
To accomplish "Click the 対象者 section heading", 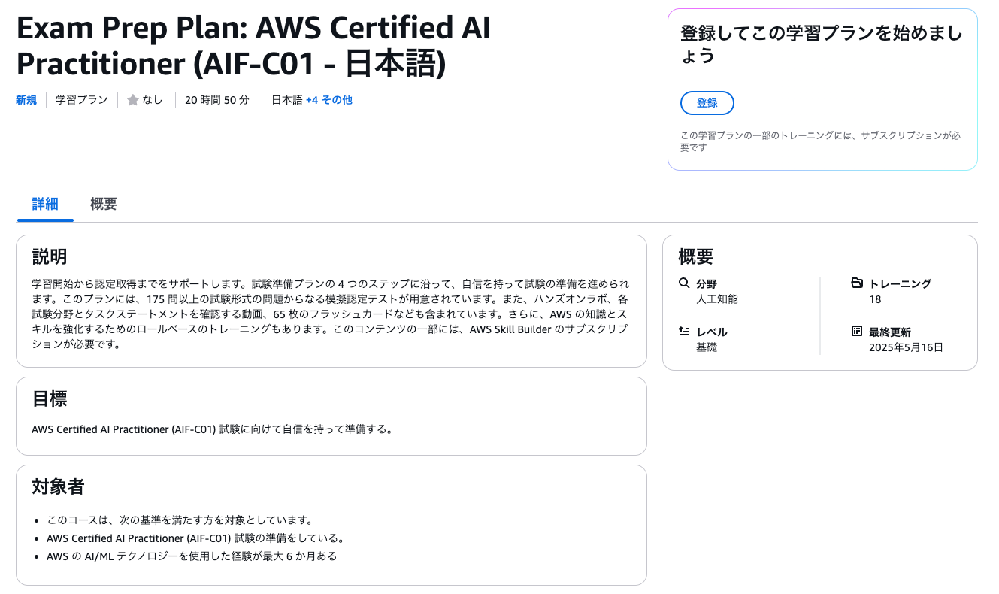I will point(58,486).
